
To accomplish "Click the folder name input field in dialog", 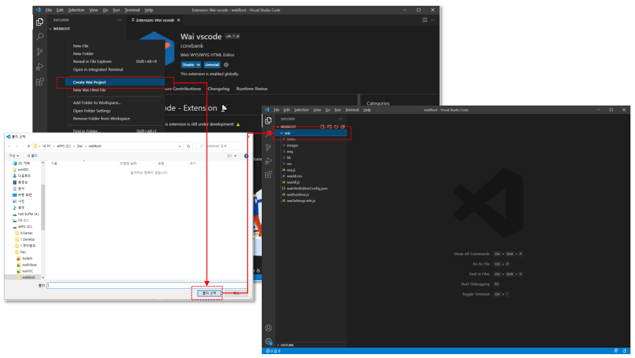I will click(146, 285).
